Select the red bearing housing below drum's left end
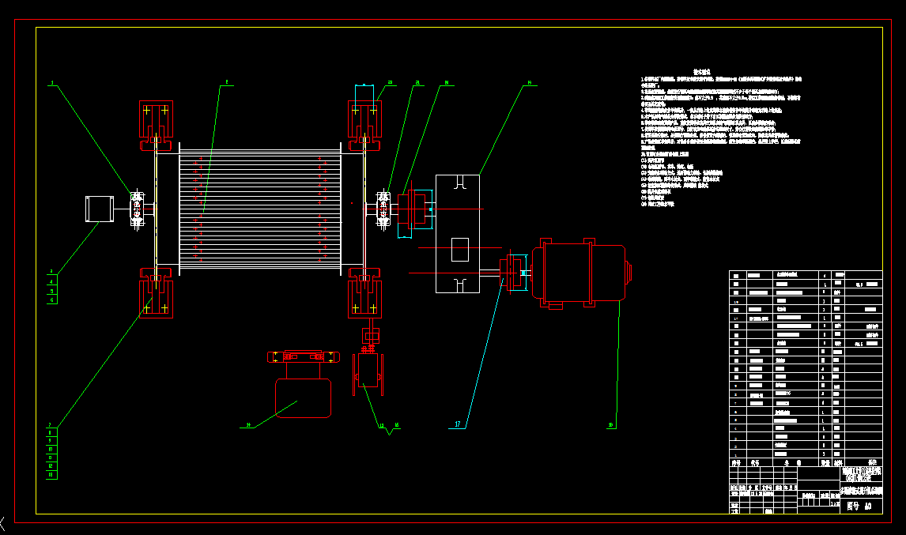This screenshot has width=906, height=535. 156,292
